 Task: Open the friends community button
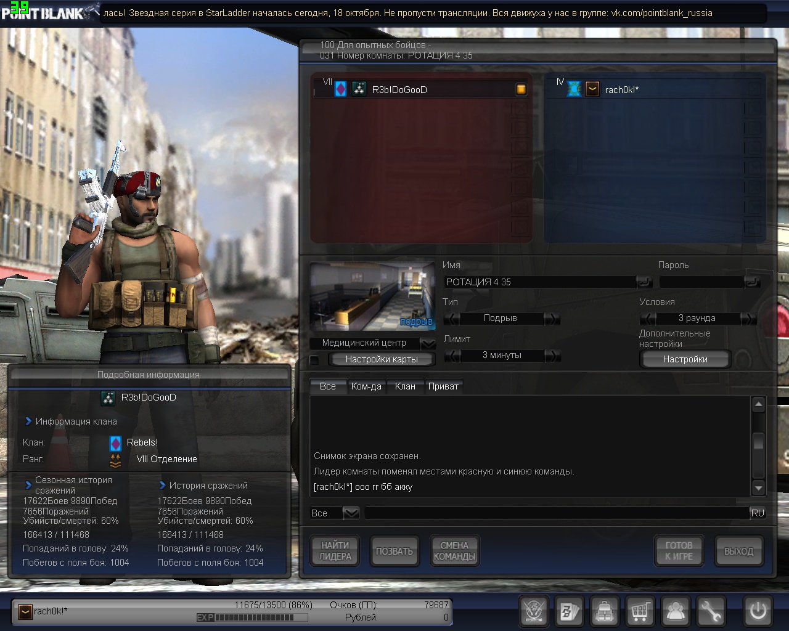pos(676,611)
